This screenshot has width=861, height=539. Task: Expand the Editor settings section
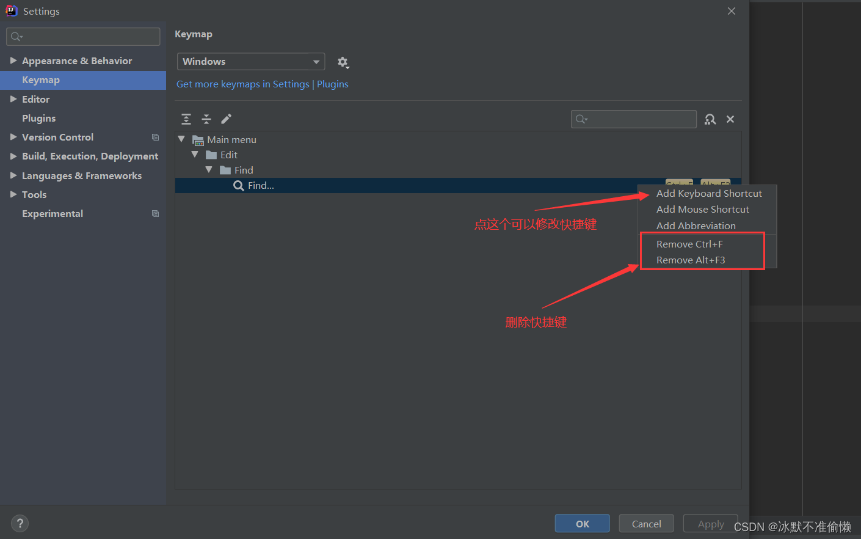click(13, 99)
